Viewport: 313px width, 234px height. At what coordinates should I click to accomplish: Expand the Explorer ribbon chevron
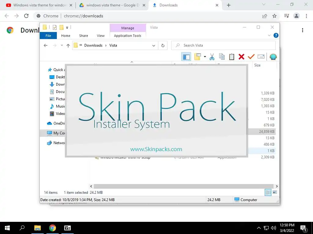pyautogui.click(x=269, y=35)
